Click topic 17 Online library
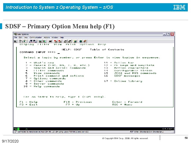Viewport: 191px width, 143px height. [123, 81]
